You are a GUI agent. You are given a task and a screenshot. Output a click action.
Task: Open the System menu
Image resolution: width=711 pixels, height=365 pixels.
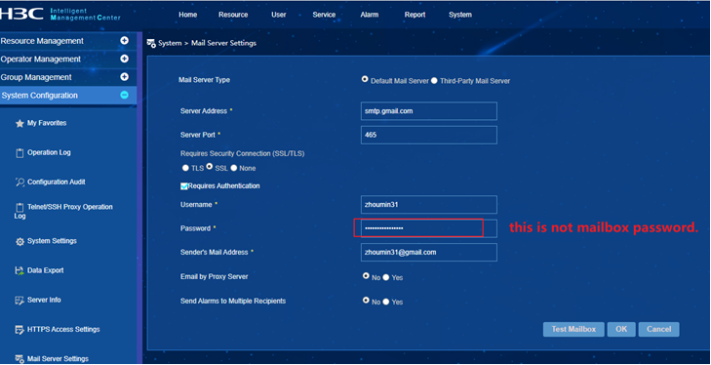pos(460,15)
